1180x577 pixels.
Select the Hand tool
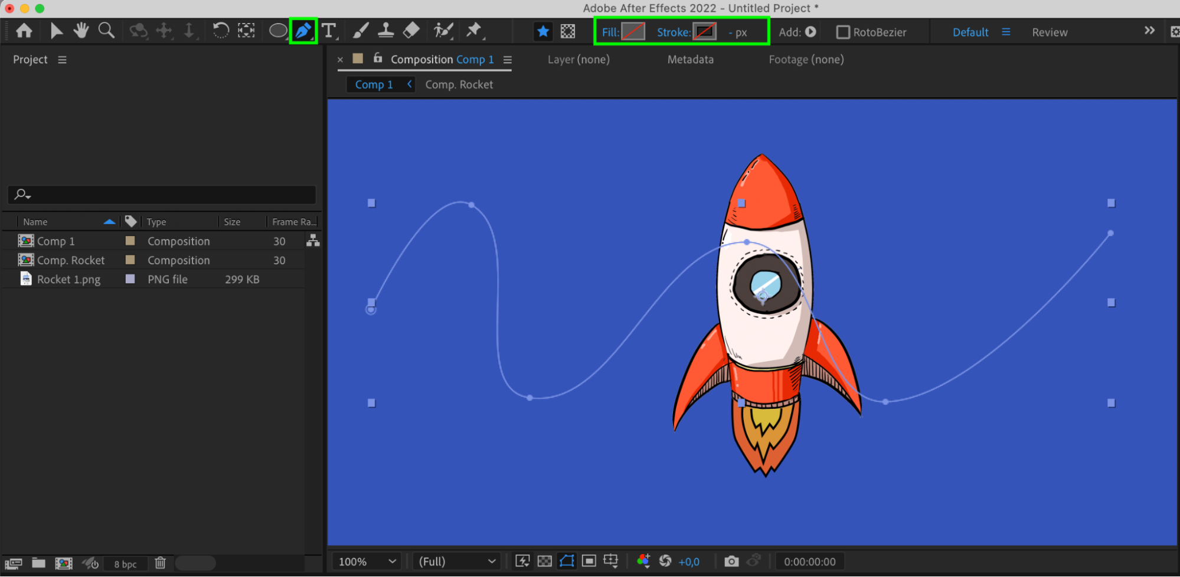81,31
